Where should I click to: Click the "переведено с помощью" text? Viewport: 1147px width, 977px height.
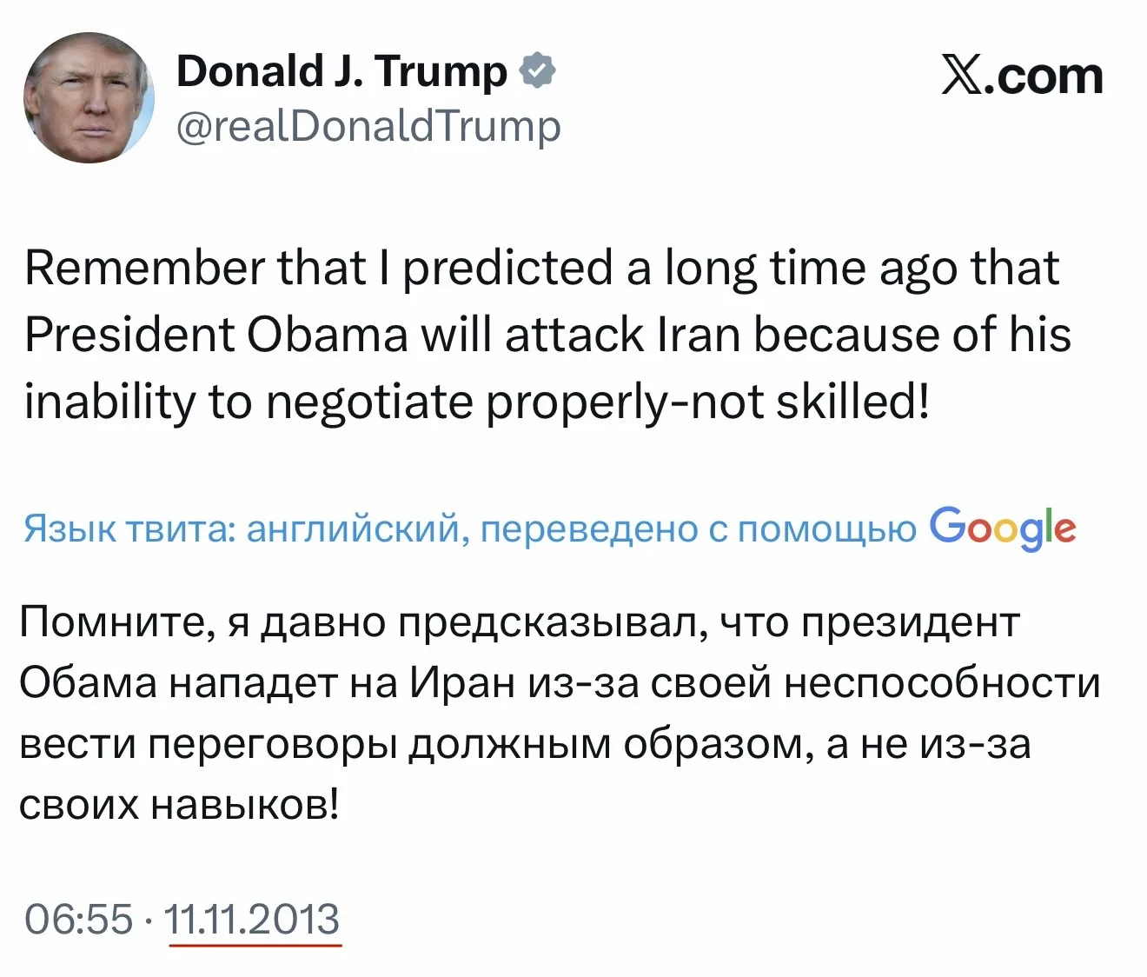click(698, 528)
